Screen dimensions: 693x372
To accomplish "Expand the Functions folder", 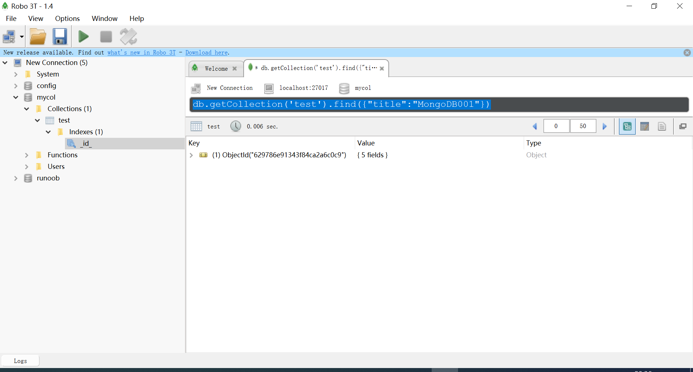I will click(27, 155).
